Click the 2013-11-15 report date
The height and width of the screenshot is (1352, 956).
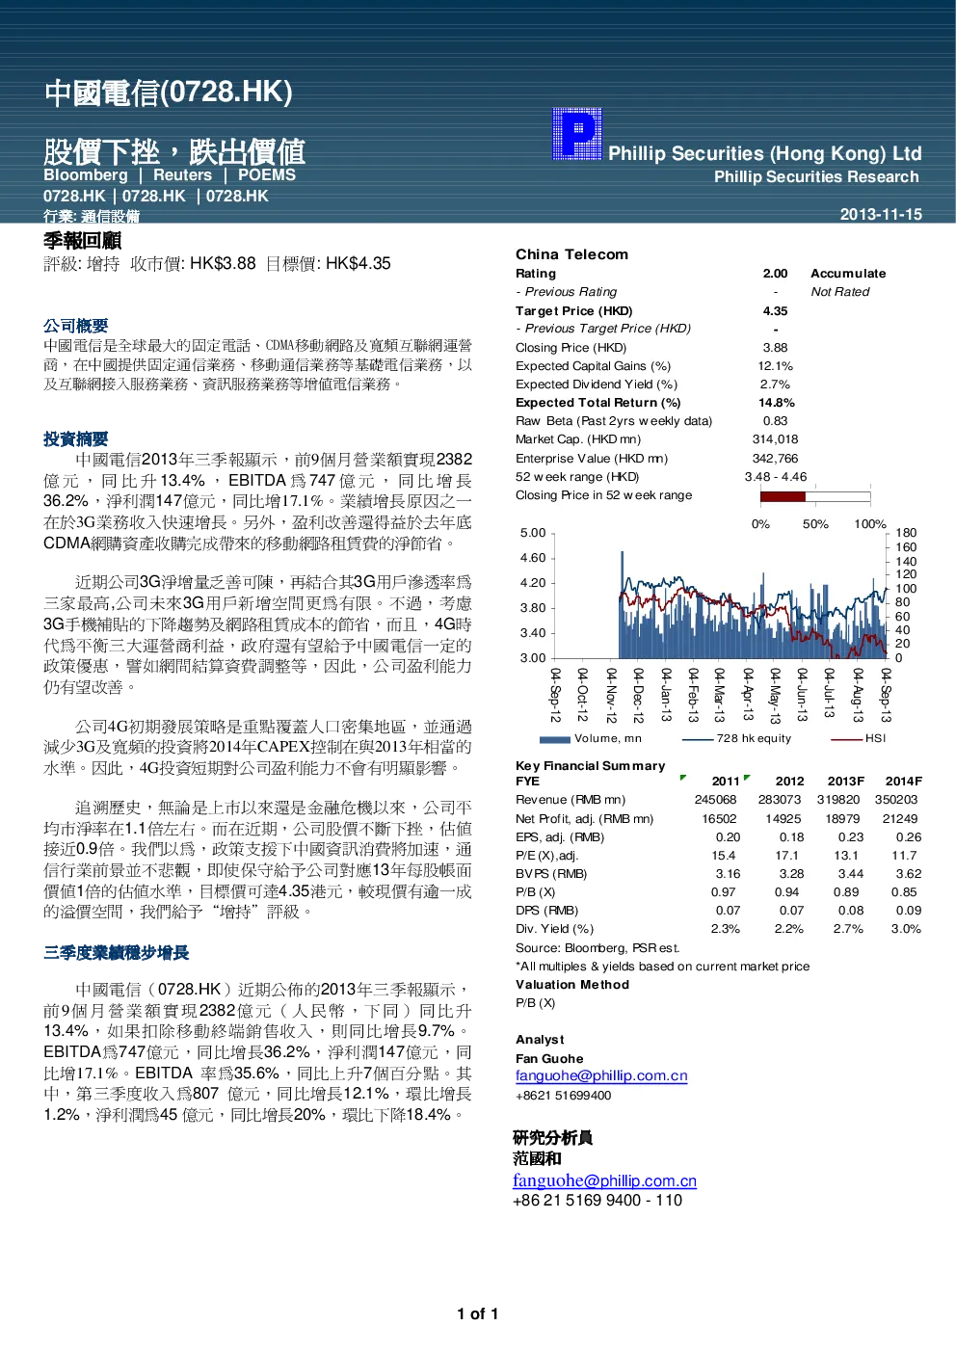[x=881, y=214]
